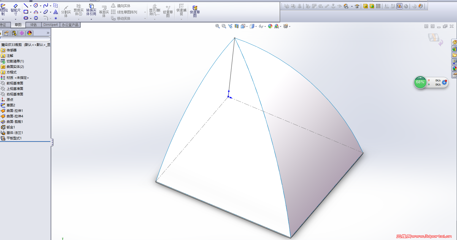Click Edit Appearance color sphere icon
This screenshot has height=240, width=457.
tap(270, 26)
